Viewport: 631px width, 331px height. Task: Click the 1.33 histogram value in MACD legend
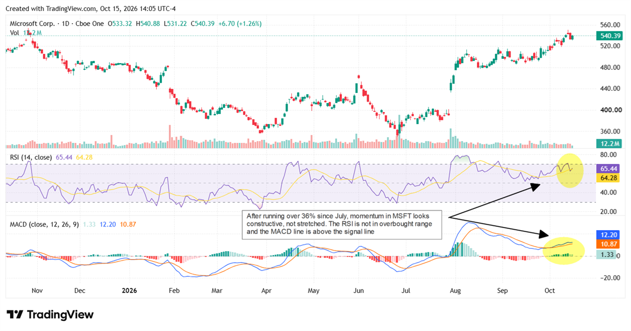click(x=89, y=224)
